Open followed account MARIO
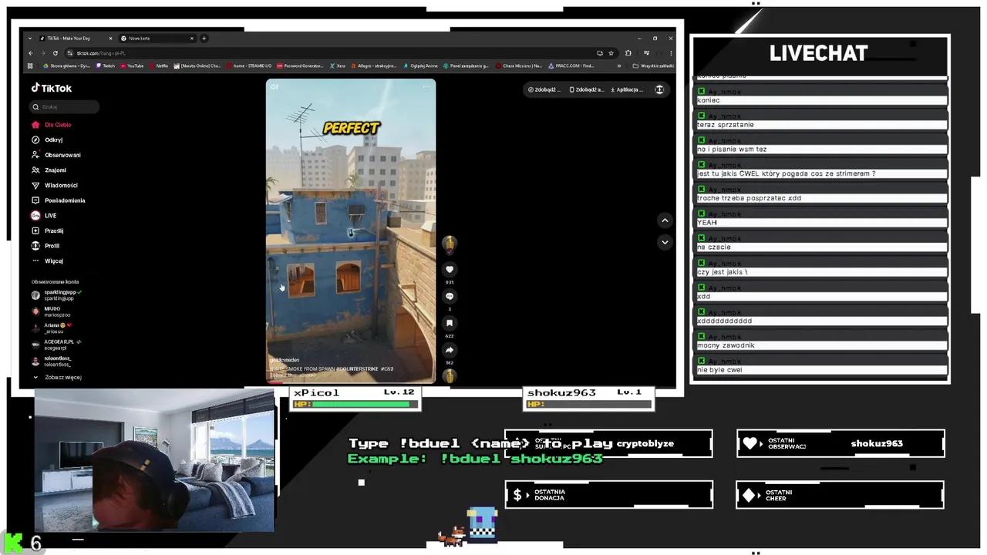 [51, 311]
